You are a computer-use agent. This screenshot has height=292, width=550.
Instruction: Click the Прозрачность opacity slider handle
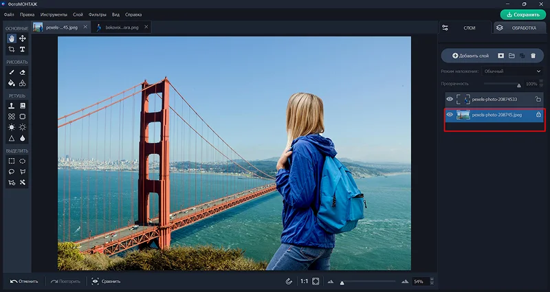(519, 85)
